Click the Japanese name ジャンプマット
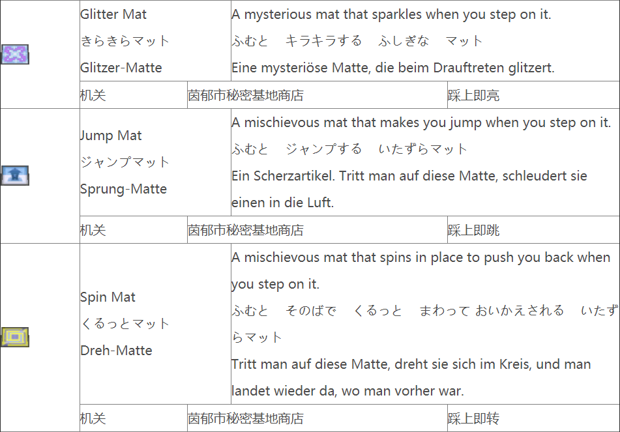620x432 pixels. (125, 162)
